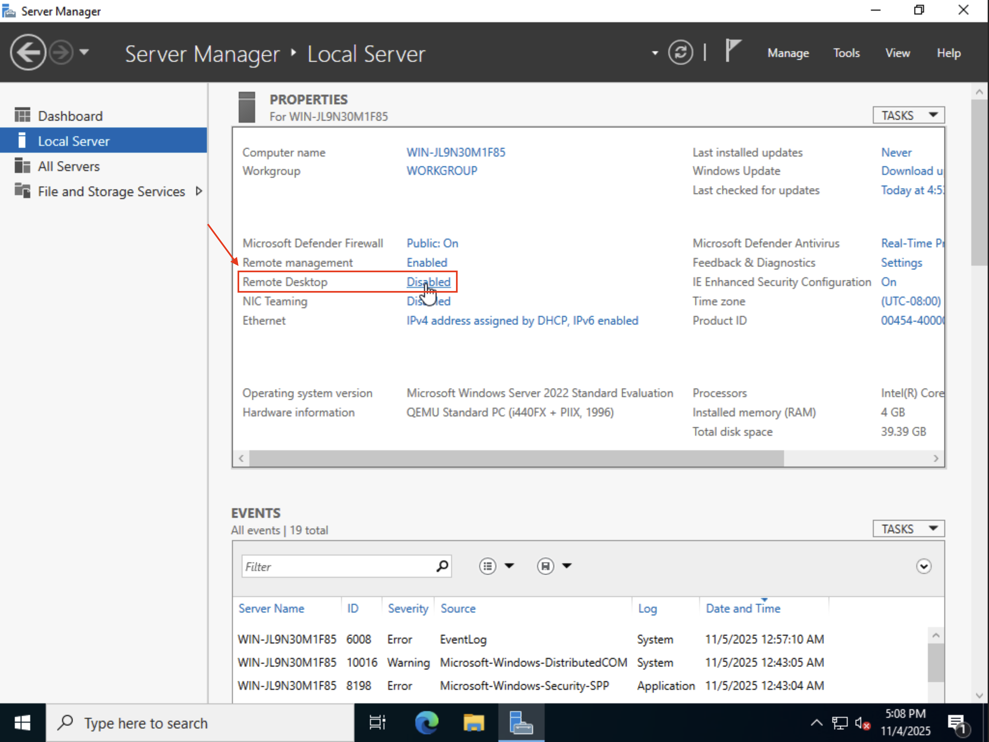
Task: Click the events save/export icon
Action: pyautogui.click(x=545, y=566)
